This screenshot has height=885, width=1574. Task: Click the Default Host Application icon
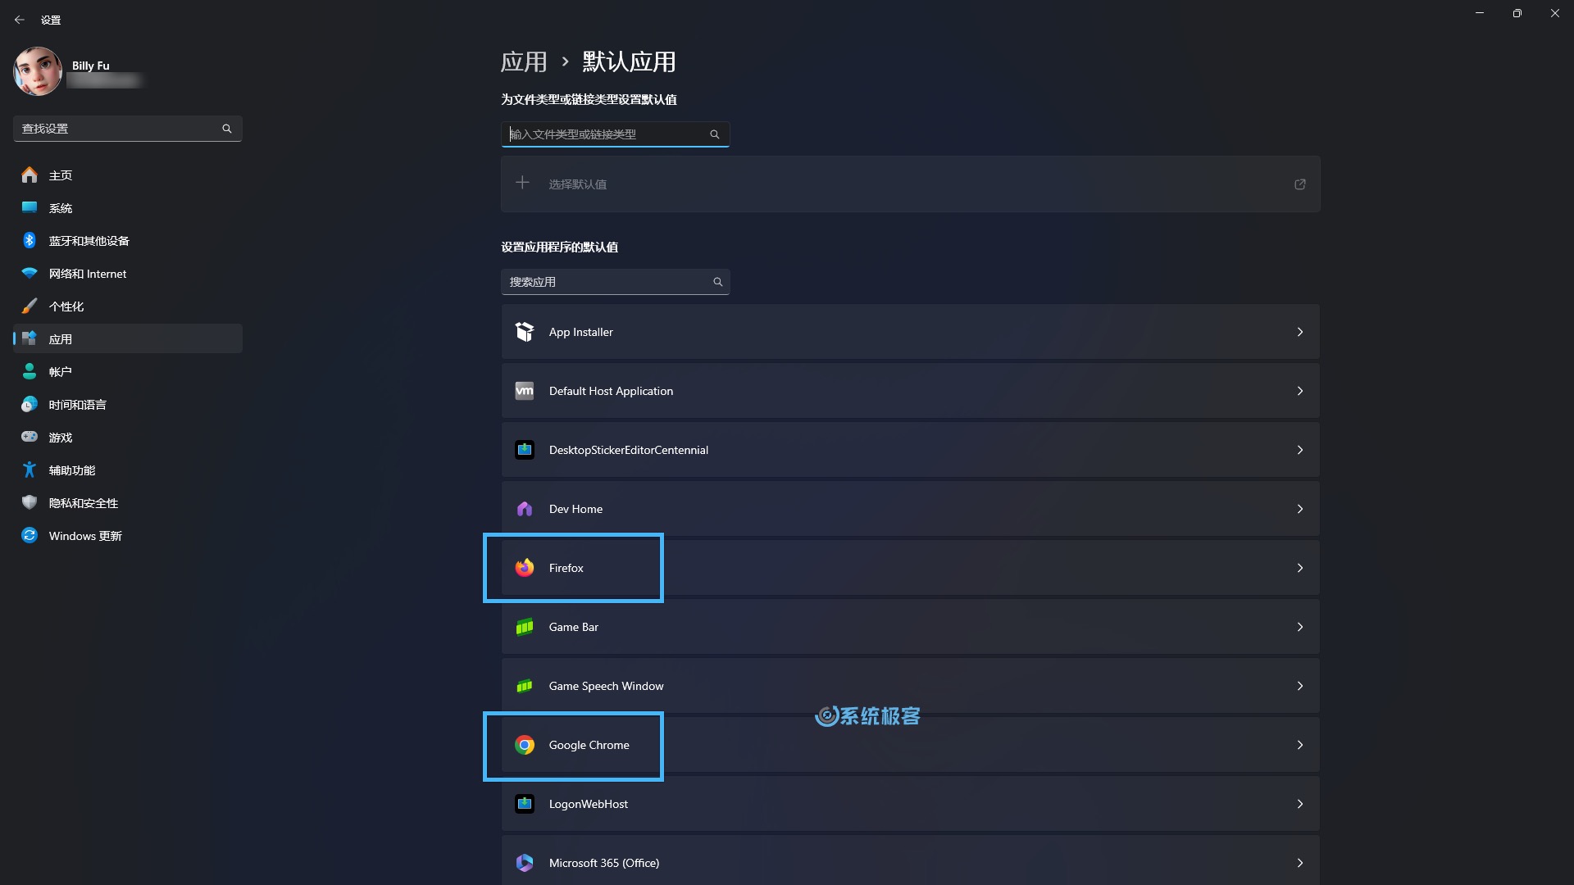[525, 390]
